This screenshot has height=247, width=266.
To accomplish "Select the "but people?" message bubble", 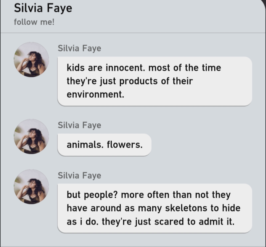I will click(x=155, y=208).
